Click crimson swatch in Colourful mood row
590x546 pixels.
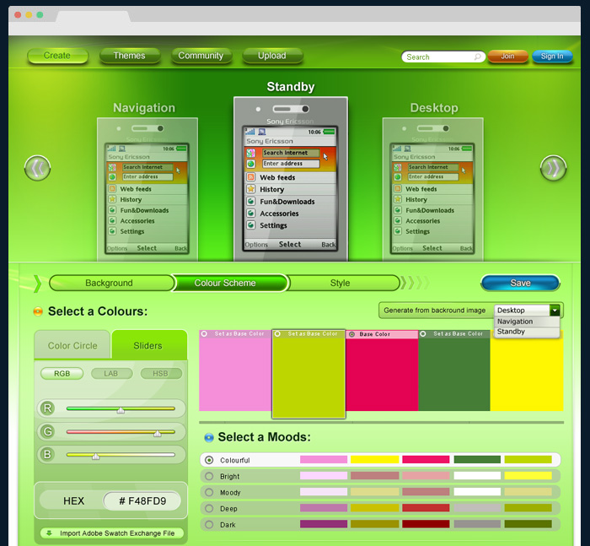click(426, 459)
